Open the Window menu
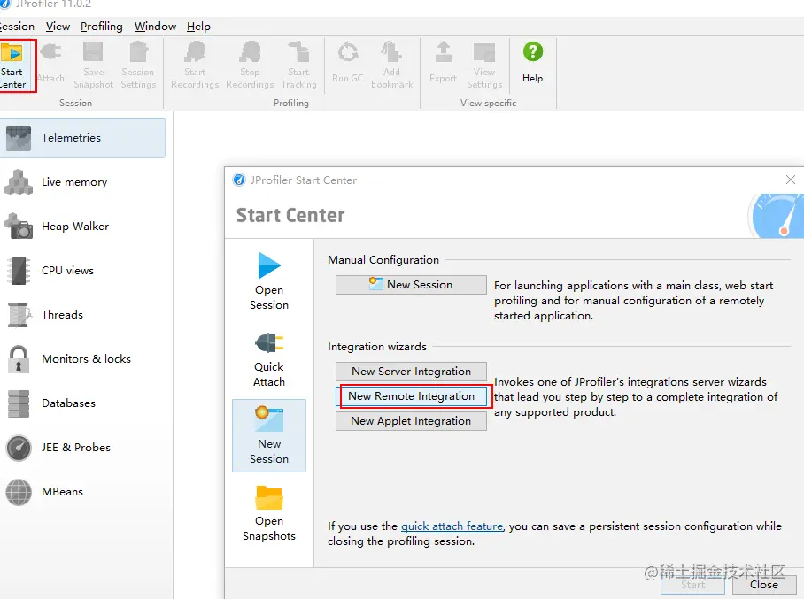804x599 pixels. pos(155,27)
